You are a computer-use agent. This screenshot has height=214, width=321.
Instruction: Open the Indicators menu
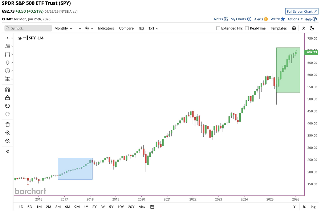[106, 28]
